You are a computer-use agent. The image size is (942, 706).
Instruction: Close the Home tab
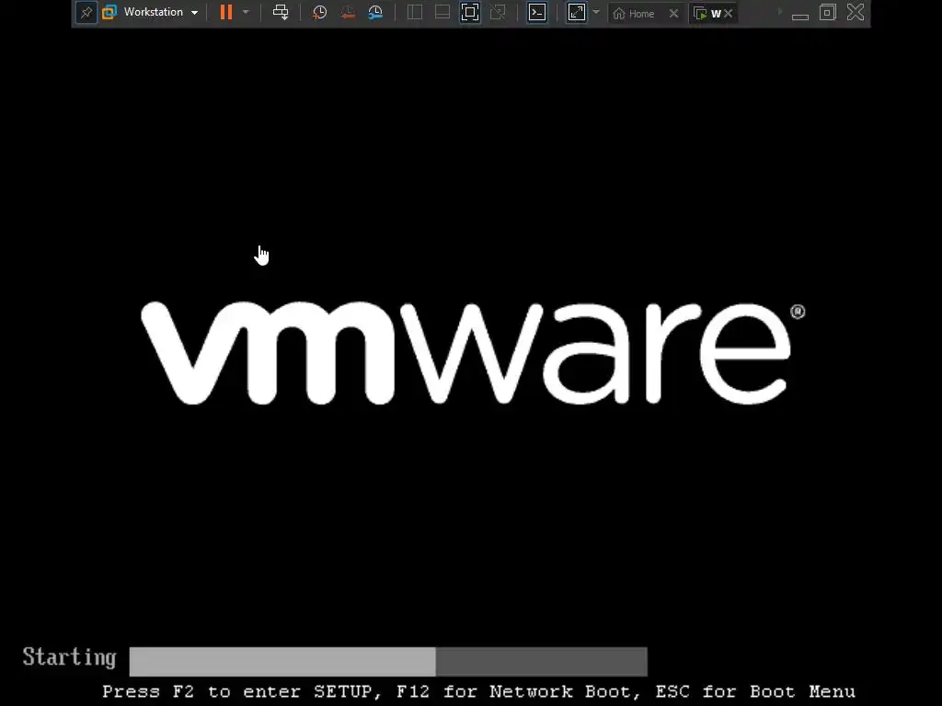click(674, 13)
